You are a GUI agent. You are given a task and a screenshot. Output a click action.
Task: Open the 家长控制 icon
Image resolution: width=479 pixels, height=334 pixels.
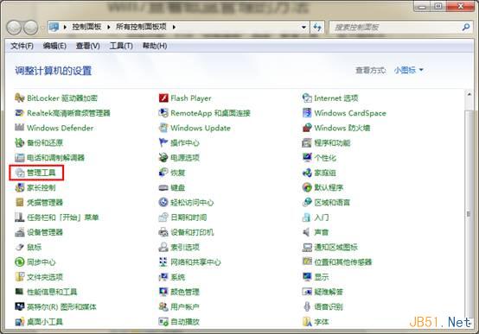tap(20, 187)
